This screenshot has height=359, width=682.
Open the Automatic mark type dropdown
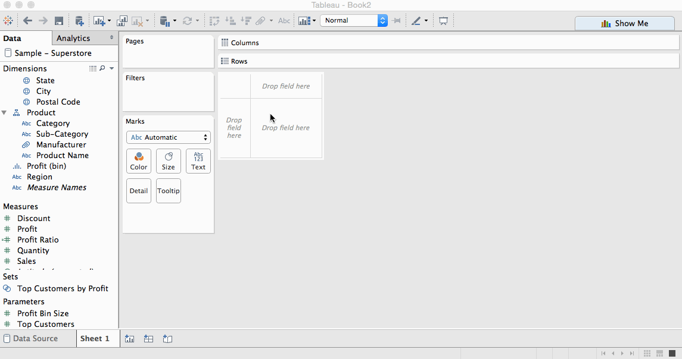(169, 137)
